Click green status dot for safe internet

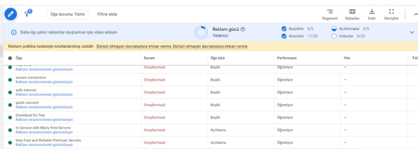[10, 92]
